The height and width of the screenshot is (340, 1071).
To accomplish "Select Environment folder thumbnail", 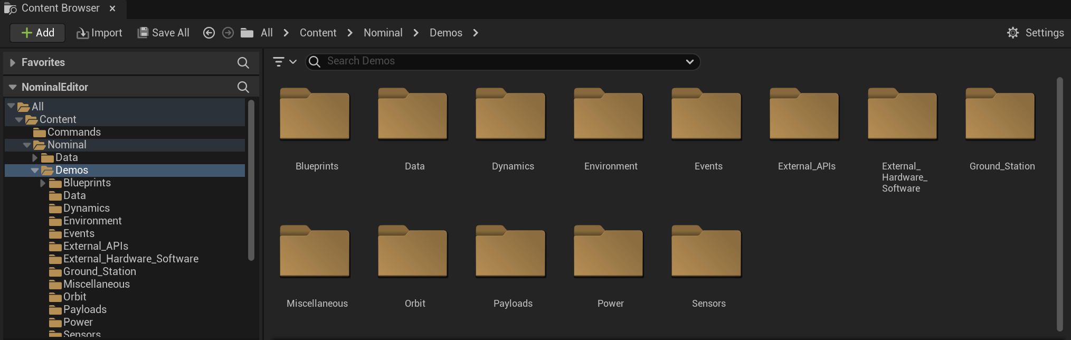I will click(609, 114).
